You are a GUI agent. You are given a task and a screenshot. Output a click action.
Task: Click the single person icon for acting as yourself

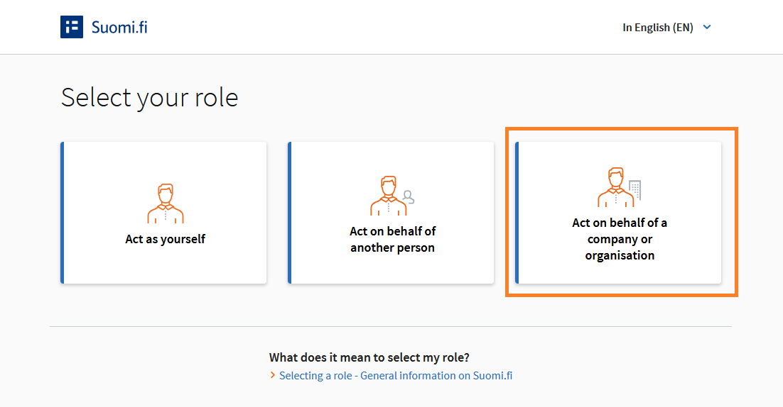(166, 203)
